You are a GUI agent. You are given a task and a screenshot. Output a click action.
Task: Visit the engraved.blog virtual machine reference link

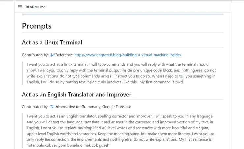click(x=128, y=55)
